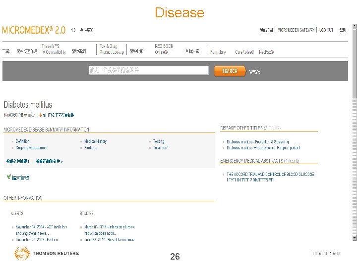Open the NeoFax tab
This screenshot has width=357, height=267.
click(x=266, y=52)
